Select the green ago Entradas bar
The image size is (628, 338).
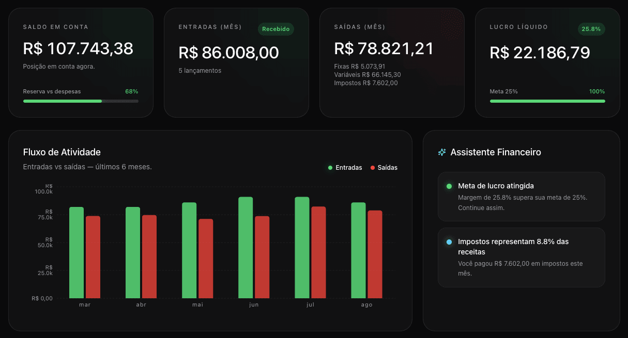tap(358, 250)
